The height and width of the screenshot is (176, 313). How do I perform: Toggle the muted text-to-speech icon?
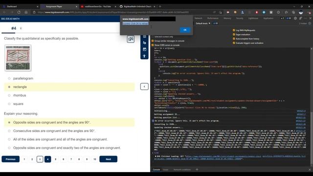pyautogui.click(x=131, y=39)
